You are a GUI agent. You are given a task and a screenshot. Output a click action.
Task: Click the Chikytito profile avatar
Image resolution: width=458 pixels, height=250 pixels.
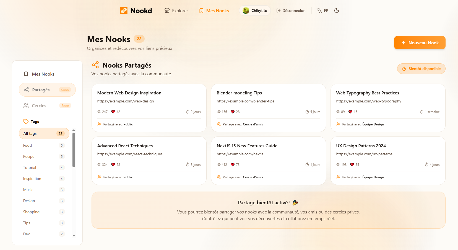point(246,10)
